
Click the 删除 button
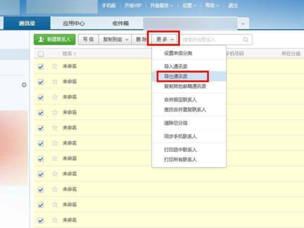tap(142, 39)
